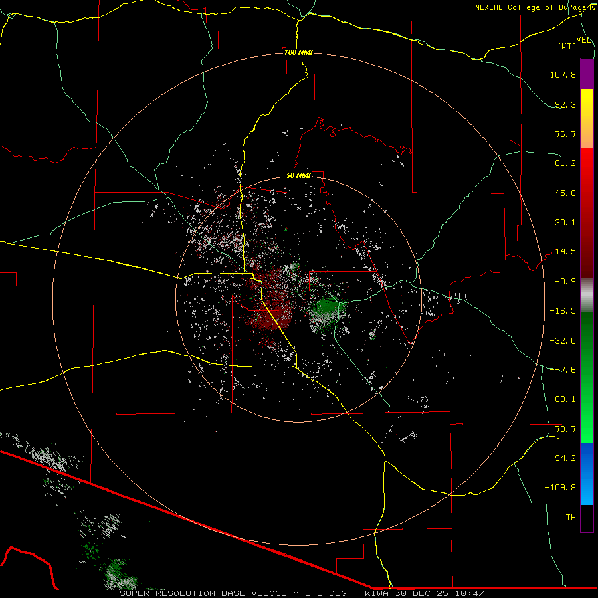
Task: Click the 14.5 velocity scale value
Action: 565,252
